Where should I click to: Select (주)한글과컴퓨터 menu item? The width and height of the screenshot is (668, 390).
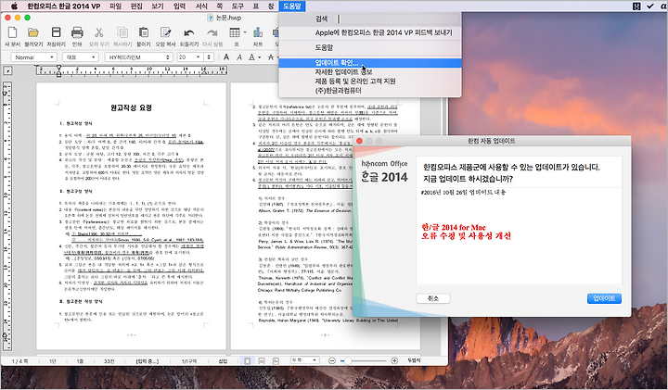pyautogui.click(x=370, y=91)
